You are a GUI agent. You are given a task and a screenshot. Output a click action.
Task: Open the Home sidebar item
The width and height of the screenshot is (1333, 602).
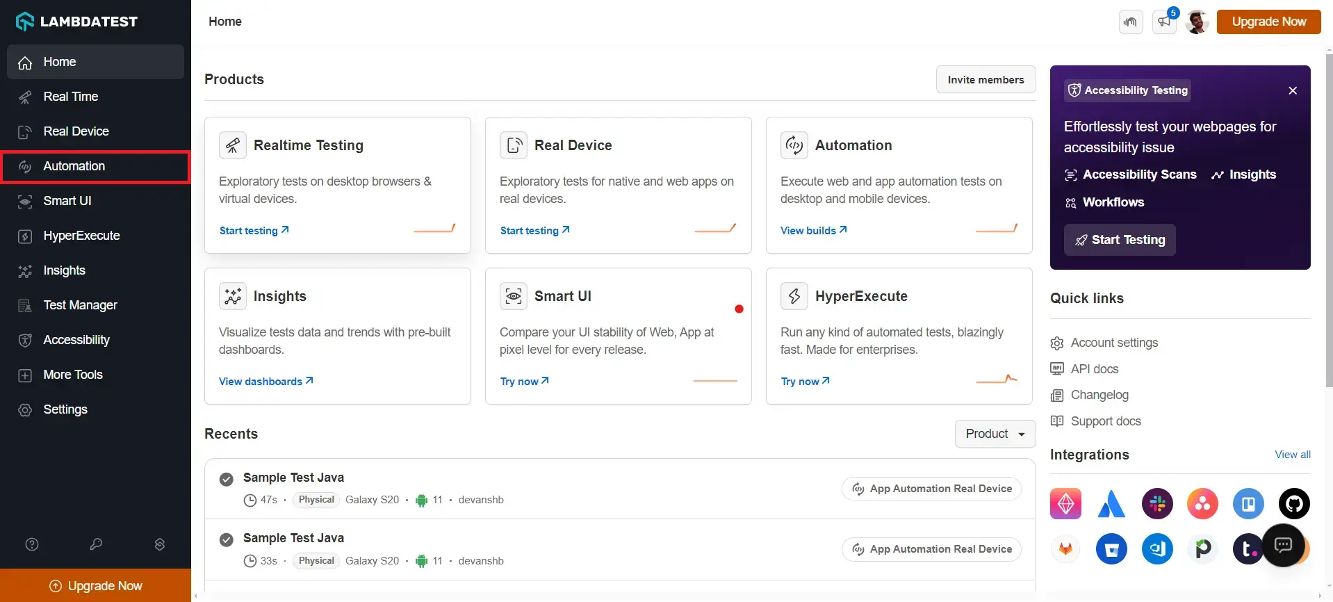[x=96, y=62]
